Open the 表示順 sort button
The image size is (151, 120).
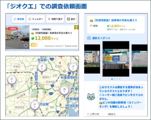click(x=19, y=19)
